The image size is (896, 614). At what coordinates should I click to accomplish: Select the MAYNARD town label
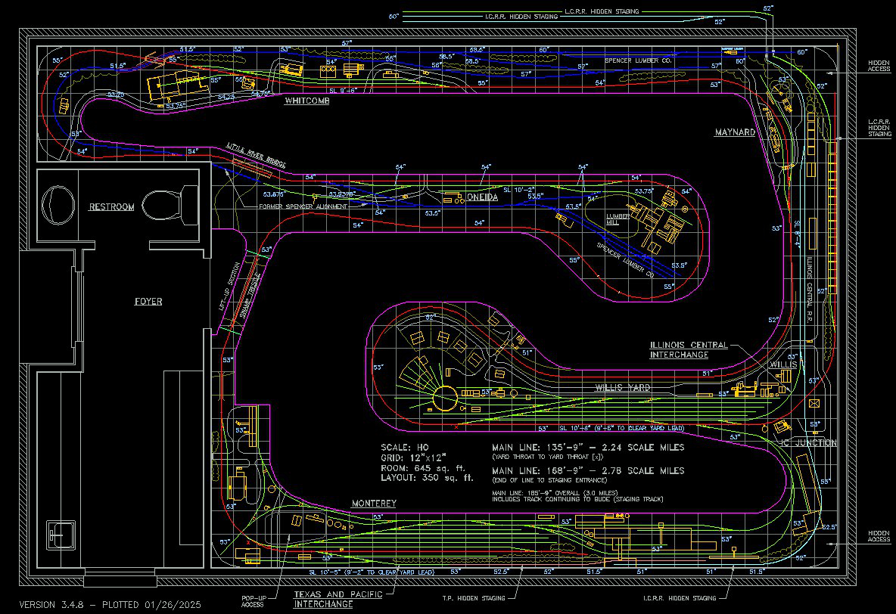[x=735, y=132]
